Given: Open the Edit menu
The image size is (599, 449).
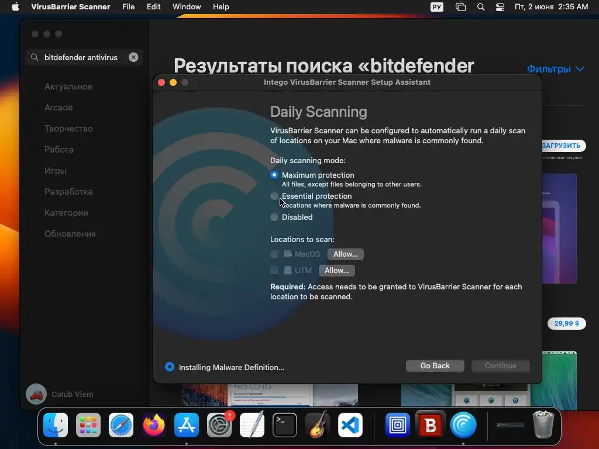Looking at the screenshot, I should click(x=154, y=7).
